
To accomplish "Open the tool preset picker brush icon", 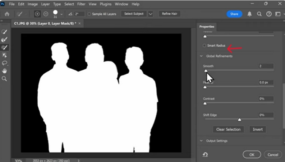I will 20,14.
